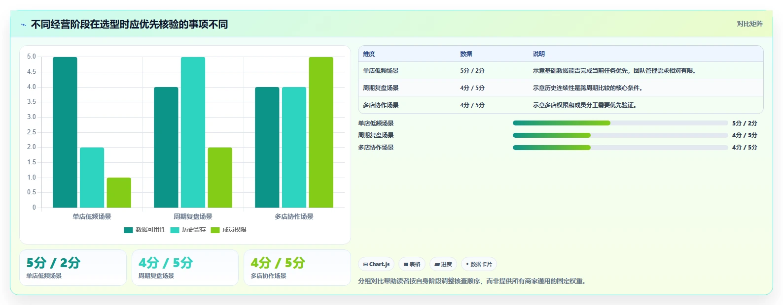Click the 数据卡片 chip
Screen dimensions: 783x305
click(x=479, y=264)
